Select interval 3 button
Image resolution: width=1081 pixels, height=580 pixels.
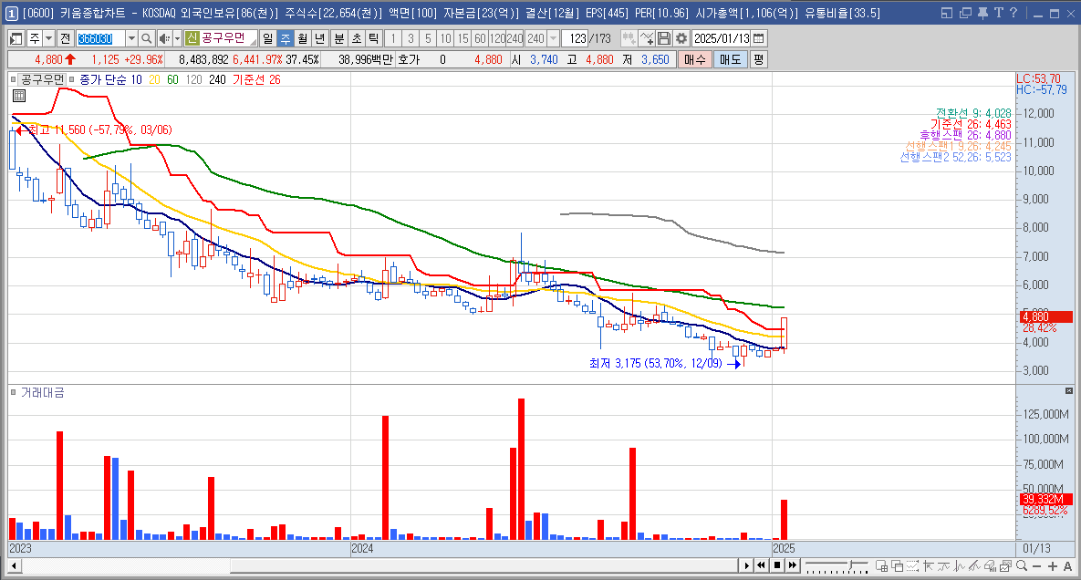point(411,38)
